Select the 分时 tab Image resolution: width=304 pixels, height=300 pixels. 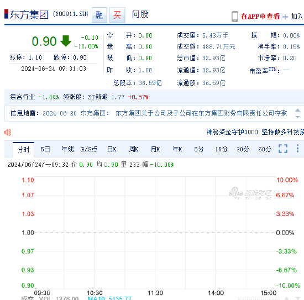pyautogui.click(x=23, y=149)
